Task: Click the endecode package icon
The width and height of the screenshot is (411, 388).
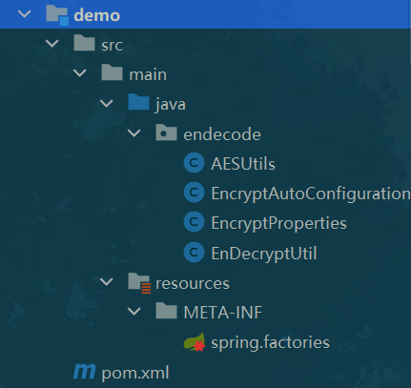Action: [x=166, y=133]
